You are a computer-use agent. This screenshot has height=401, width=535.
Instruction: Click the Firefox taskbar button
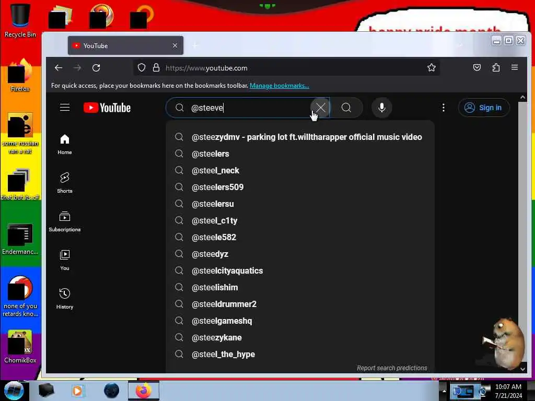coord(144,391)
